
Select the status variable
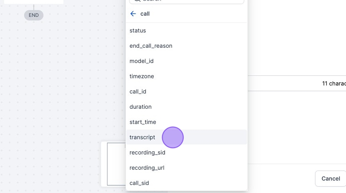pos(138,30)
